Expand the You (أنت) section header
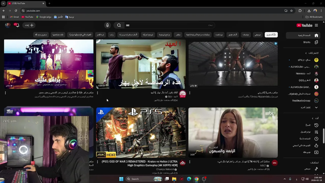The width and height of the screenshot is (325, 183). (x=315, y=118)
